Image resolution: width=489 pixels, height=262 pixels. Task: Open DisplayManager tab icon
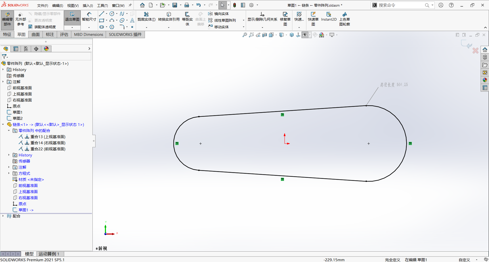click(x=46, y=49)
